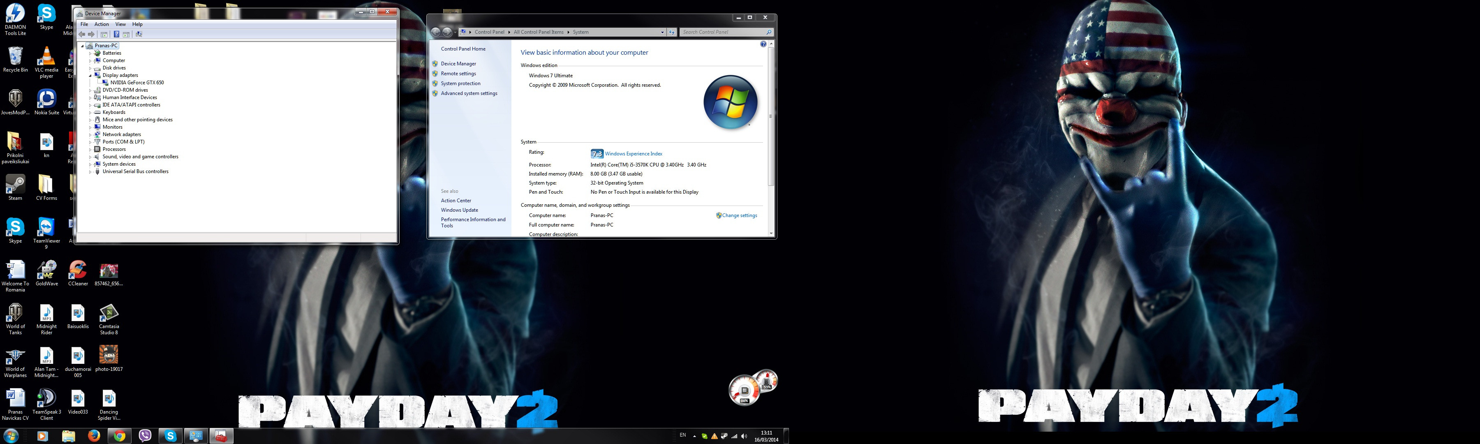Select Recycle Bin desktop icon
The width and height of the screenshot is (1480, 444).
click(16, 59)
